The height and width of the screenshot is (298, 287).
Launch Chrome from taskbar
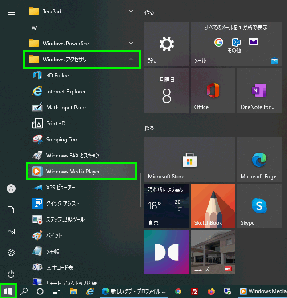point(178,291)
